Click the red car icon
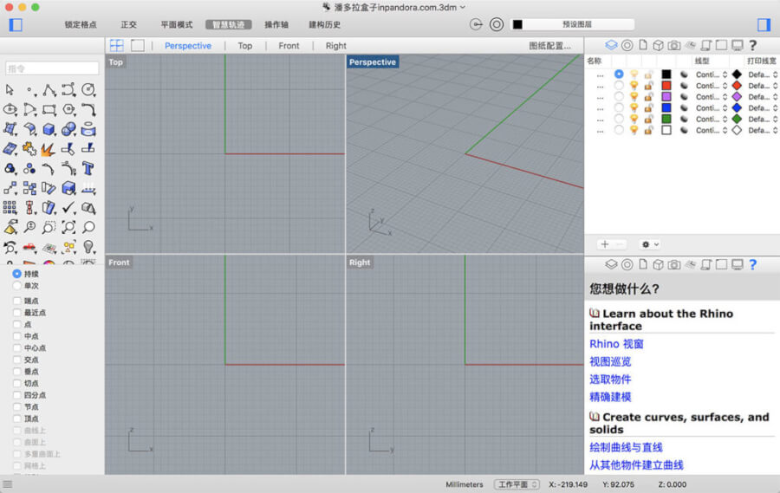The width and height of the screenshot is (780, 493). 29,247
